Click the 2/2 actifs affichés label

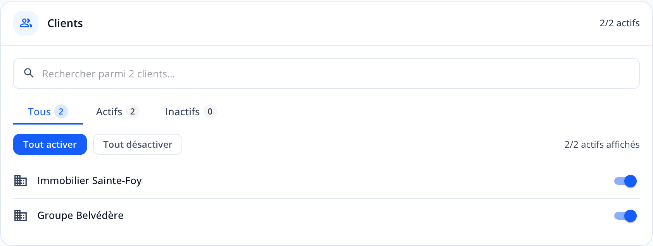pyautogui.click(x=602, y=145)
